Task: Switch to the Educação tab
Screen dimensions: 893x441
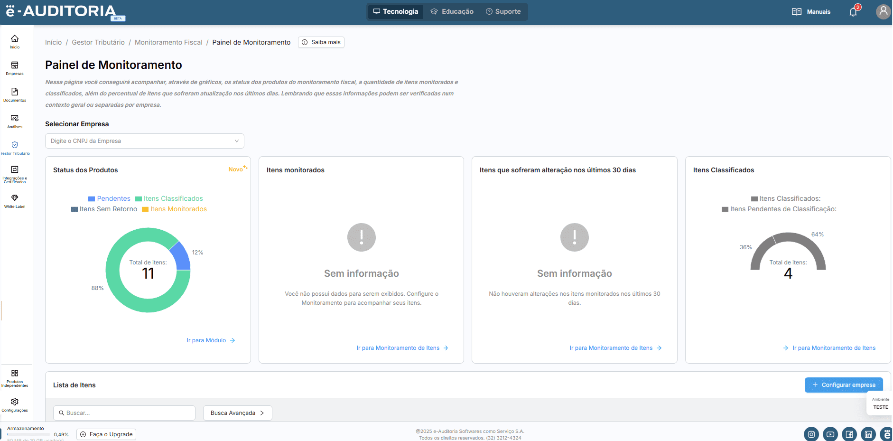Action: click(x=452, y=12)
